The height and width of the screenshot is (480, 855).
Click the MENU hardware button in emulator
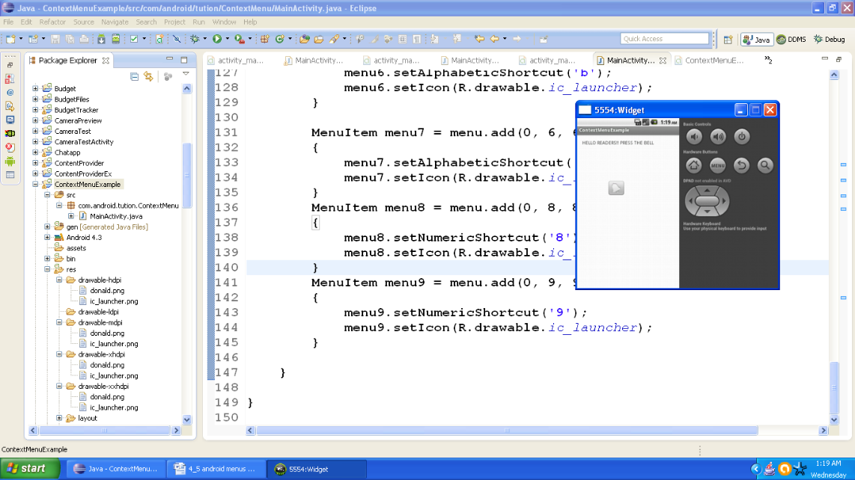coord(717,165)
